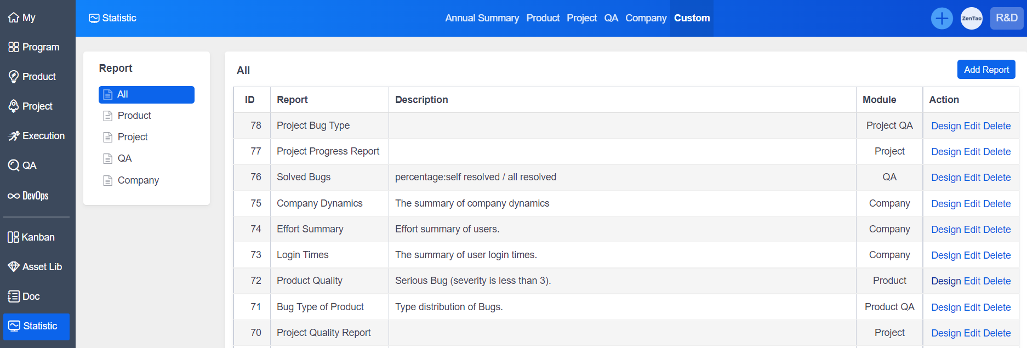1027x348 pixels.
Task: Click the blue plus quick-add icon
Action: pos(942,18)
